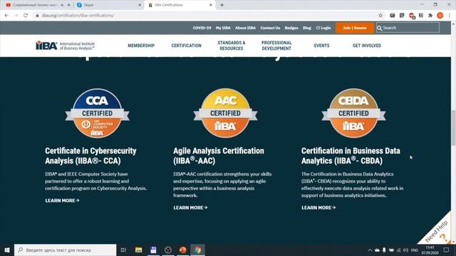Open About IIBA page
456x256 pixels.
point(245,28)
